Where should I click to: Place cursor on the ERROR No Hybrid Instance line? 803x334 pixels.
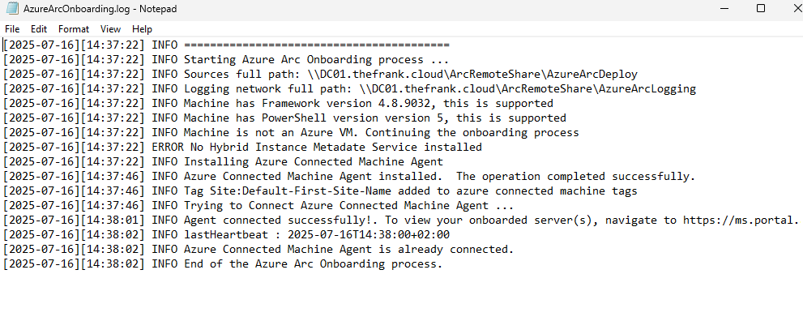click(x=316, y=148)
